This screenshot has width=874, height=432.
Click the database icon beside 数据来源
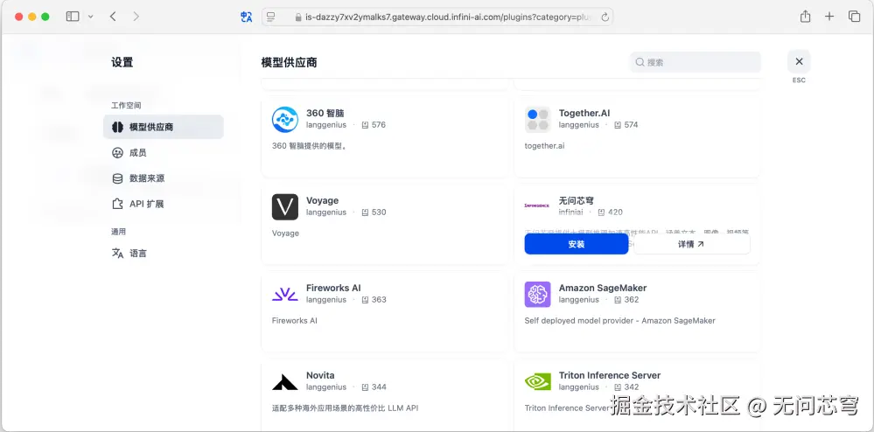coord(117,178)
